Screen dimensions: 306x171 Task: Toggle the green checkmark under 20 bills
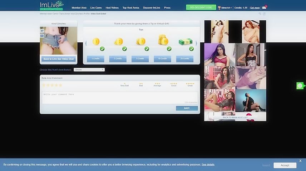[x=192, y=49]
